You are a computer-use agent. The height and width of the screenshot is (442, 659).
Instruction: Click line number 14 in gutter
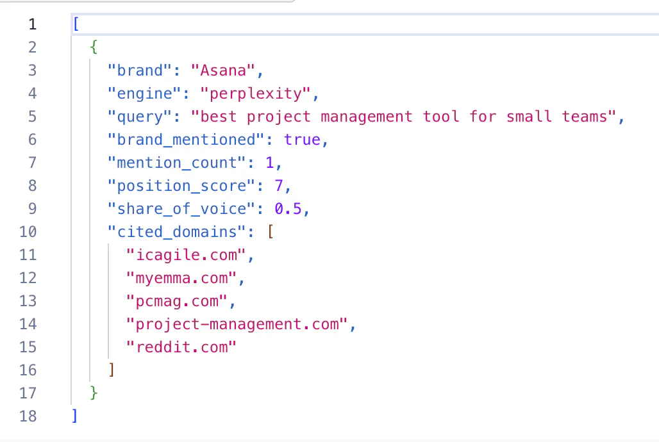[x=28, y=324]
